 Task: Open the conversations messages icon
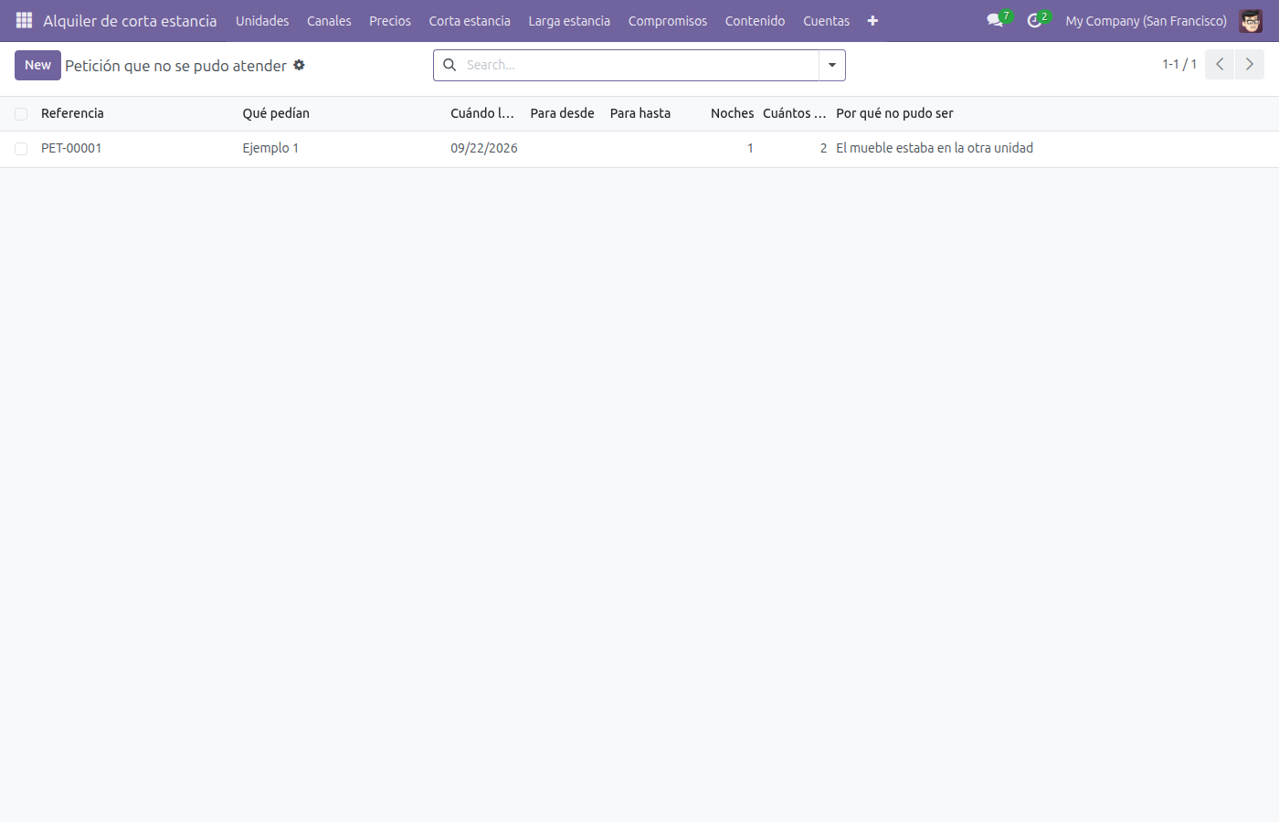pos(996,20)
